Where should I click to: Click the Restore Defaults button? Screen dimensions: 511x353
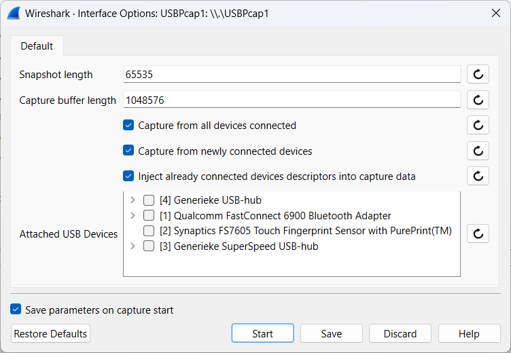(x=51, y=333)
